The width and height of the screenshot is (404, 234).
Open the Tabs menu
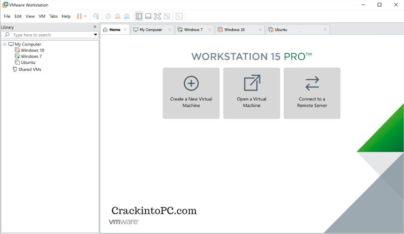tap(53, 16)
